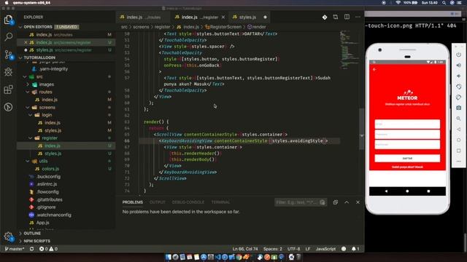Click the open changes compare icon
This screenshot has width=467, height=262.
pyautogui.click(x=336, y=17)
